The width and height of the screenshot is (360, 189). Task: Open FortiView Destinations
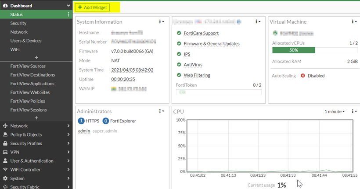pos(32,75)
